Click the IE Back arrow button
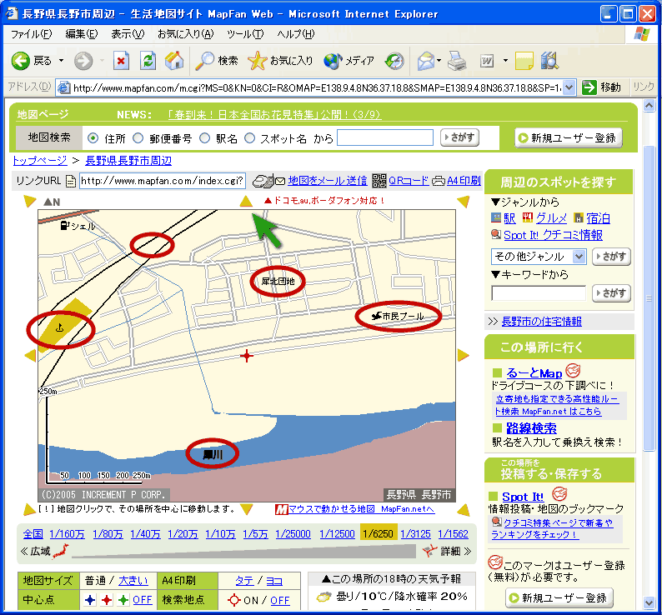Screen dimensions: 662x615 pos(20,61)
